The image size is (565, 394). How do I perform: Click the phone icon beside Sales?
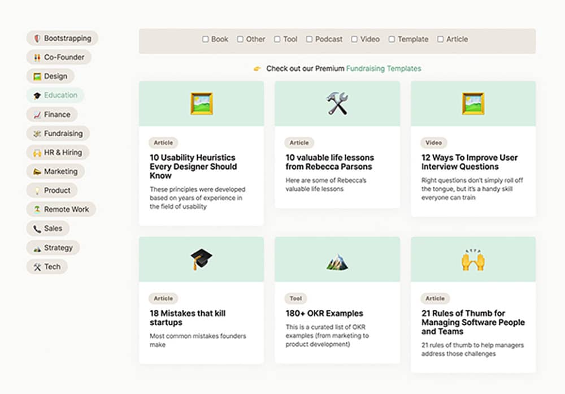[37, 229]
